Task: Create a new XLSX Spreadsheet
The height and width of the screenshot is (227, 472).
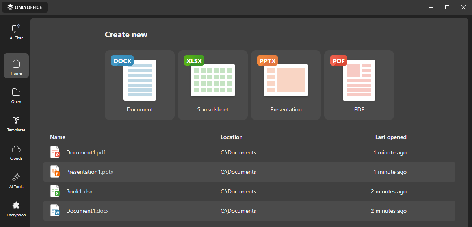Action: [213, 85]
